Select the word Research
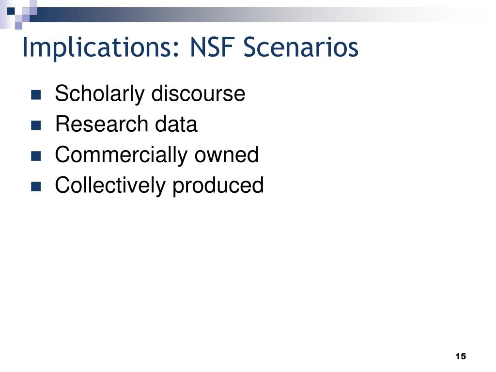Screen dimensions: 496x372 click(x=101, y=124)
